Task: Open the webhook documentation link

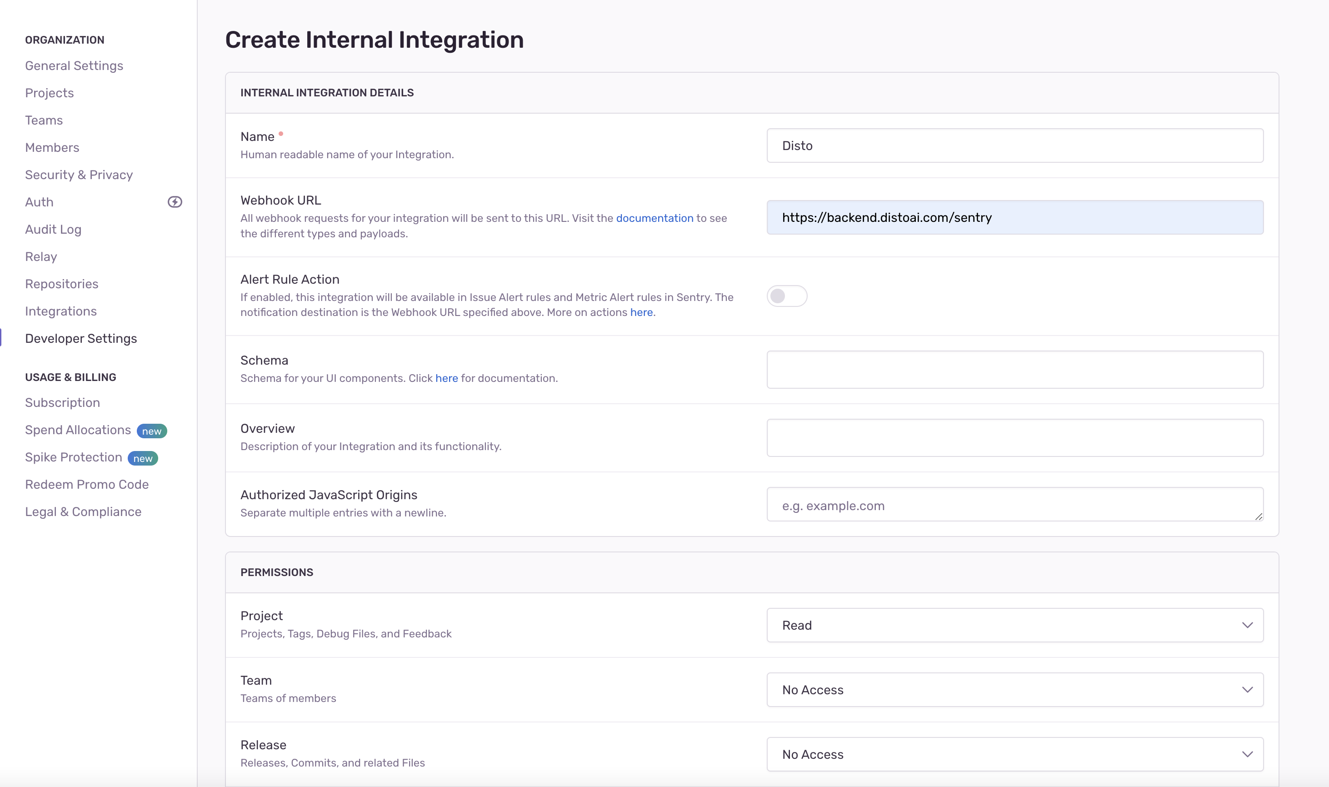Action: click(654, 218)
